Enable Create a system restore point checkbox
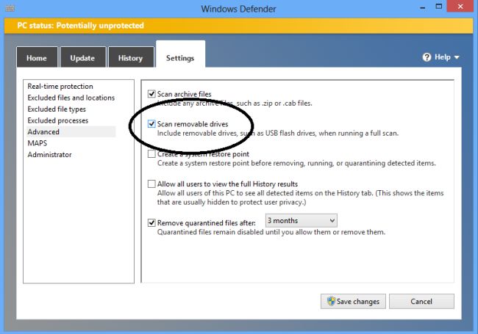 (151, 154)
